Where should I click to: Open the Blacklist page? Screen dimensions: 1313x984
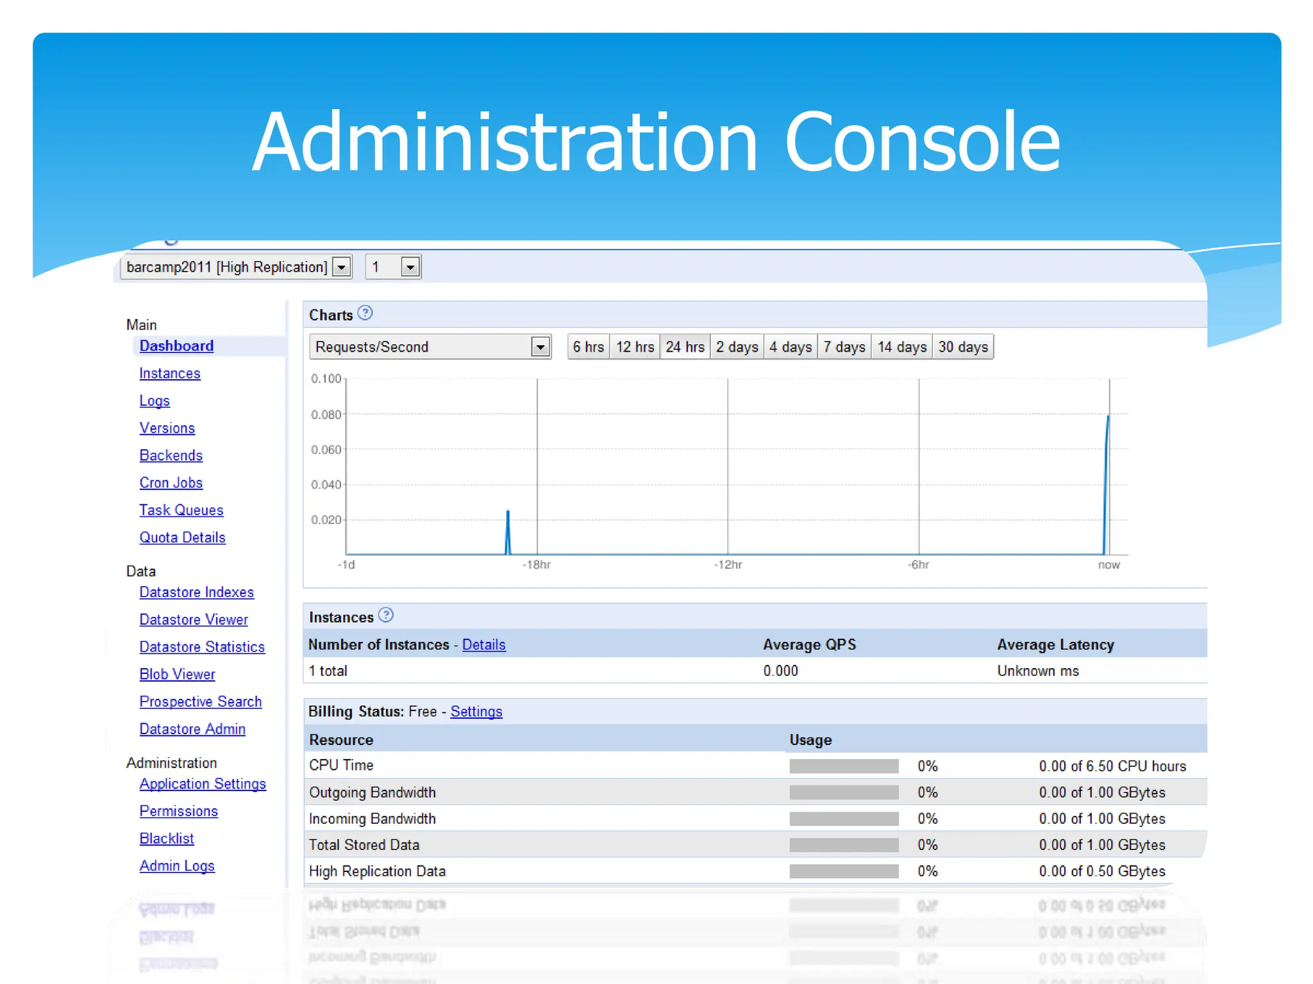tap(167, 839)
